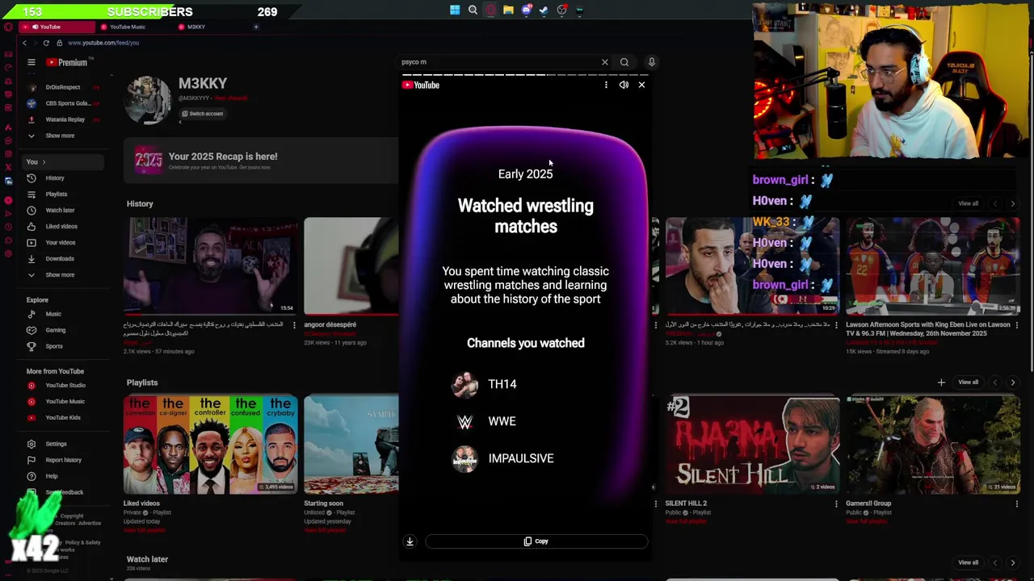Viewport: 1034px width, 581px height.
Task: Open Steam from taskbar
Action: tap(544, 10)
